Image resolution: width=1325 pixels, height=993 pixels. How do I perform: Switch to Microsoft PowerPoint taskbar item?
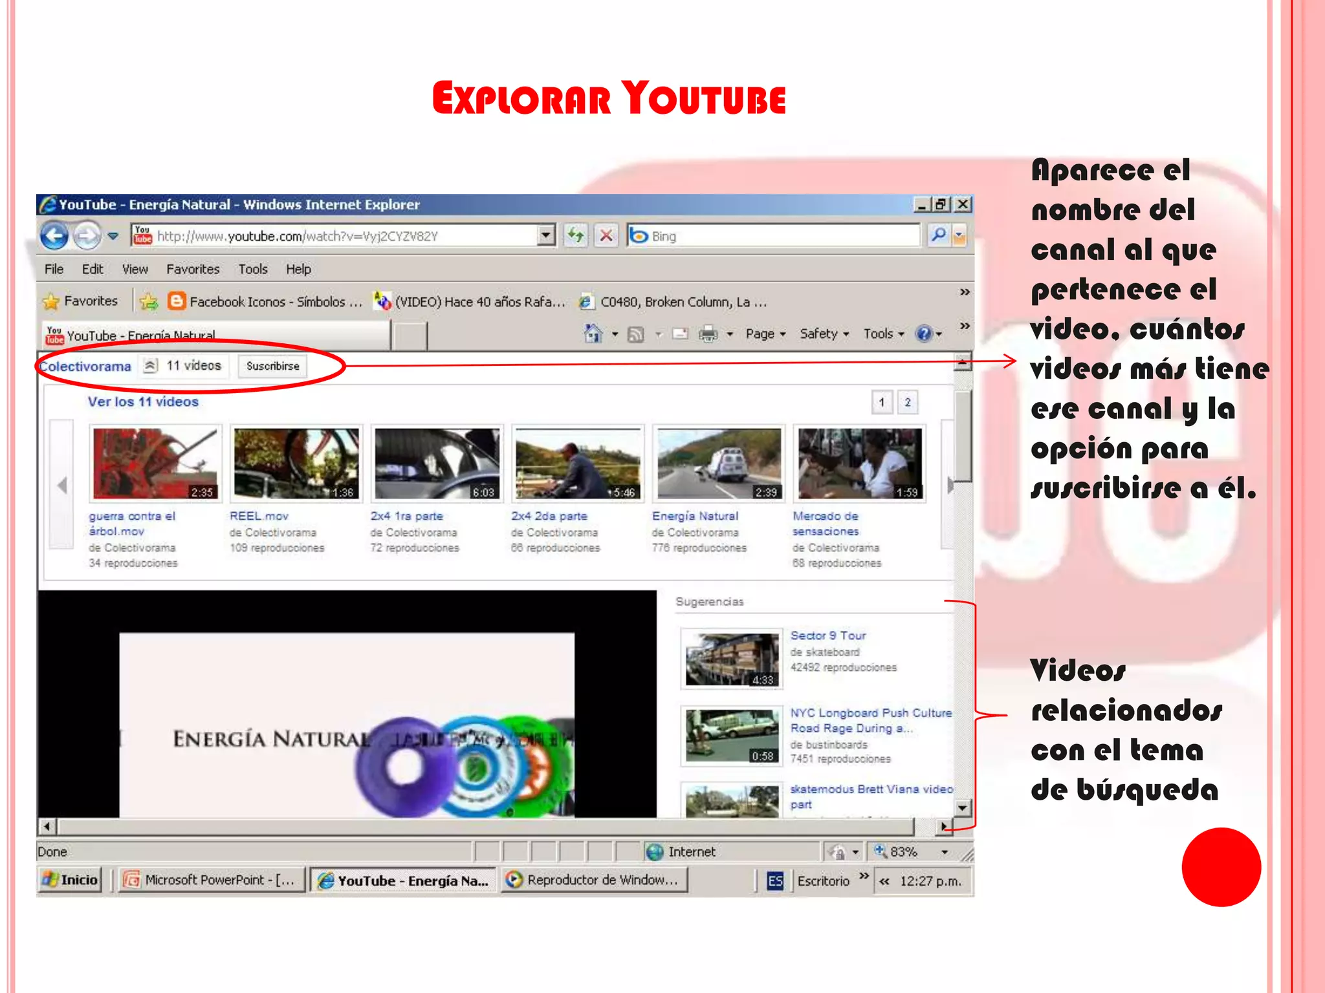coord(210,880)
